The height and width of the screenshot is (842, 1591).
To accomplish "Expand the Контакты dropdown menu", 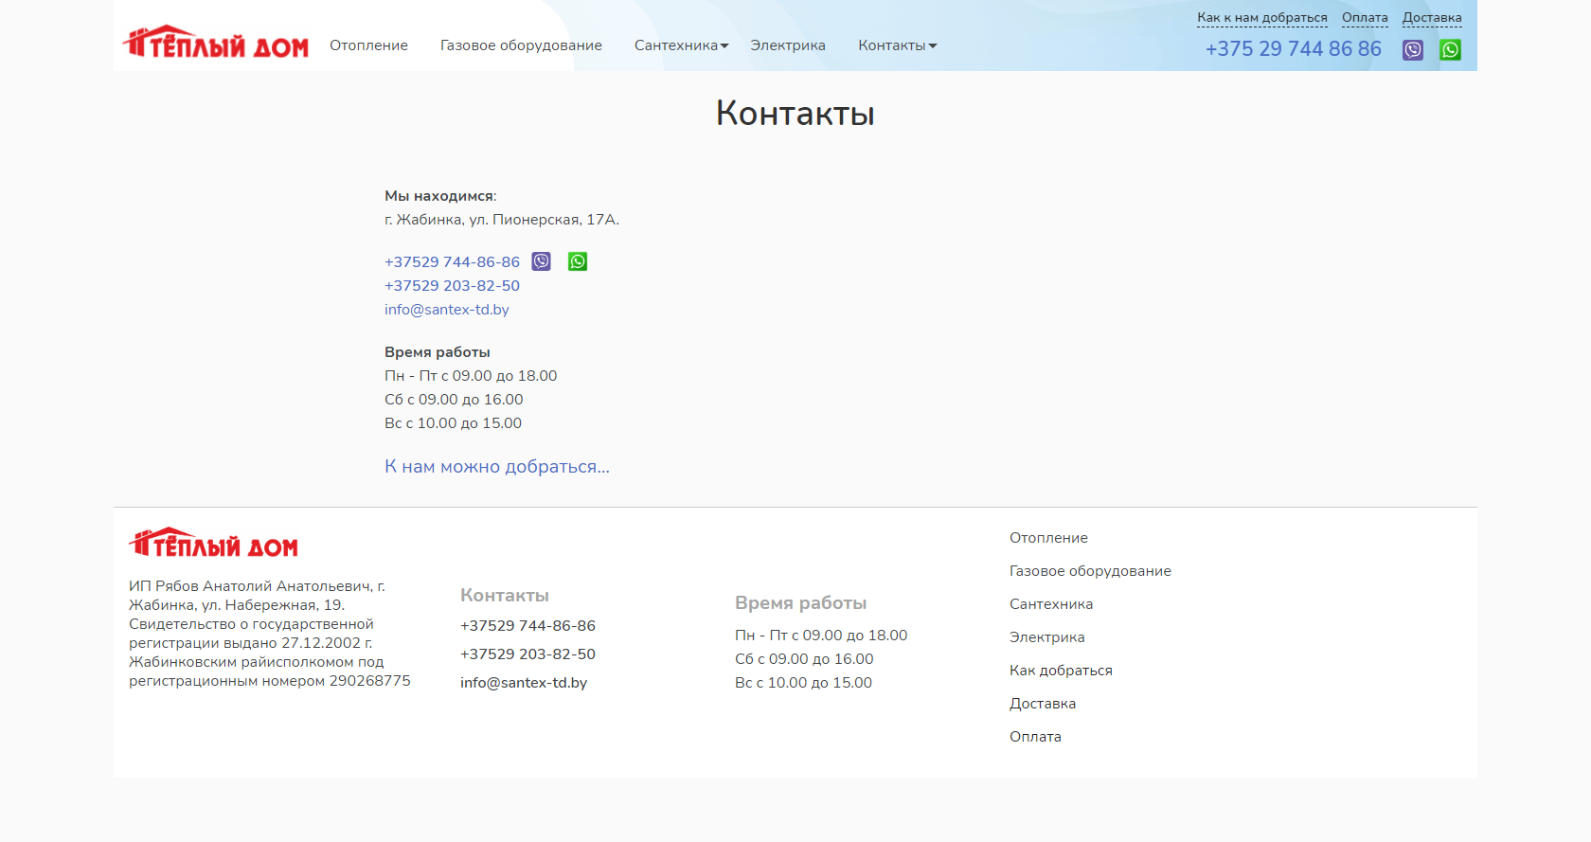I will pyautogui.click(x=897, y=45).
